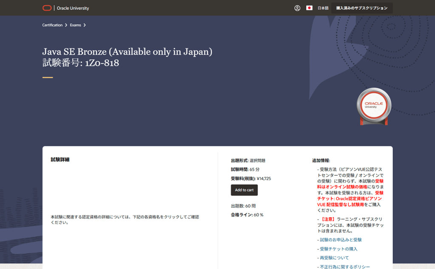Click the chevron after Exams breadcrumb
The image size is (435, 269).
click(x=85, y=25)
